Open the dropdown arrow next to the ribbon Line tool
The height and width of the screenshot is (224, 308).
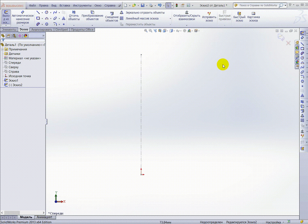click(42, 13)
